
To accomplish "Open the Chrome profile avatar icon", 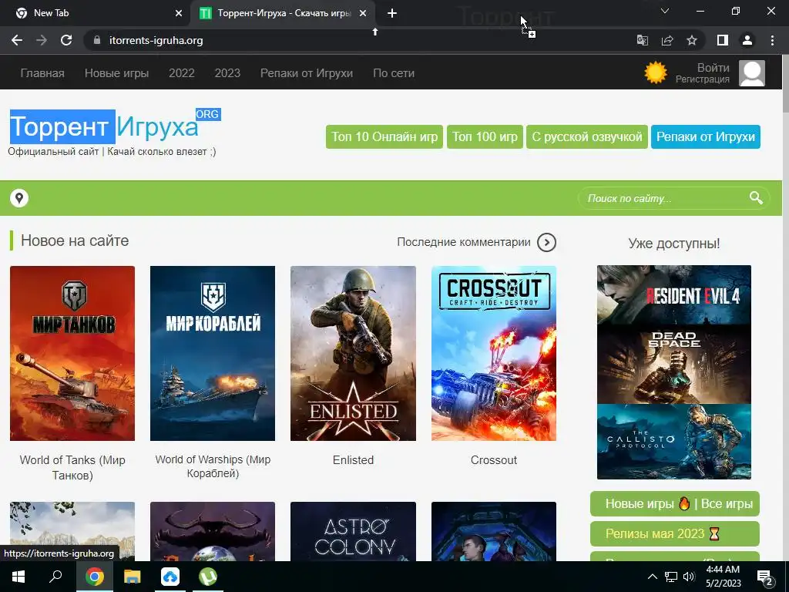I will (747, 40).
